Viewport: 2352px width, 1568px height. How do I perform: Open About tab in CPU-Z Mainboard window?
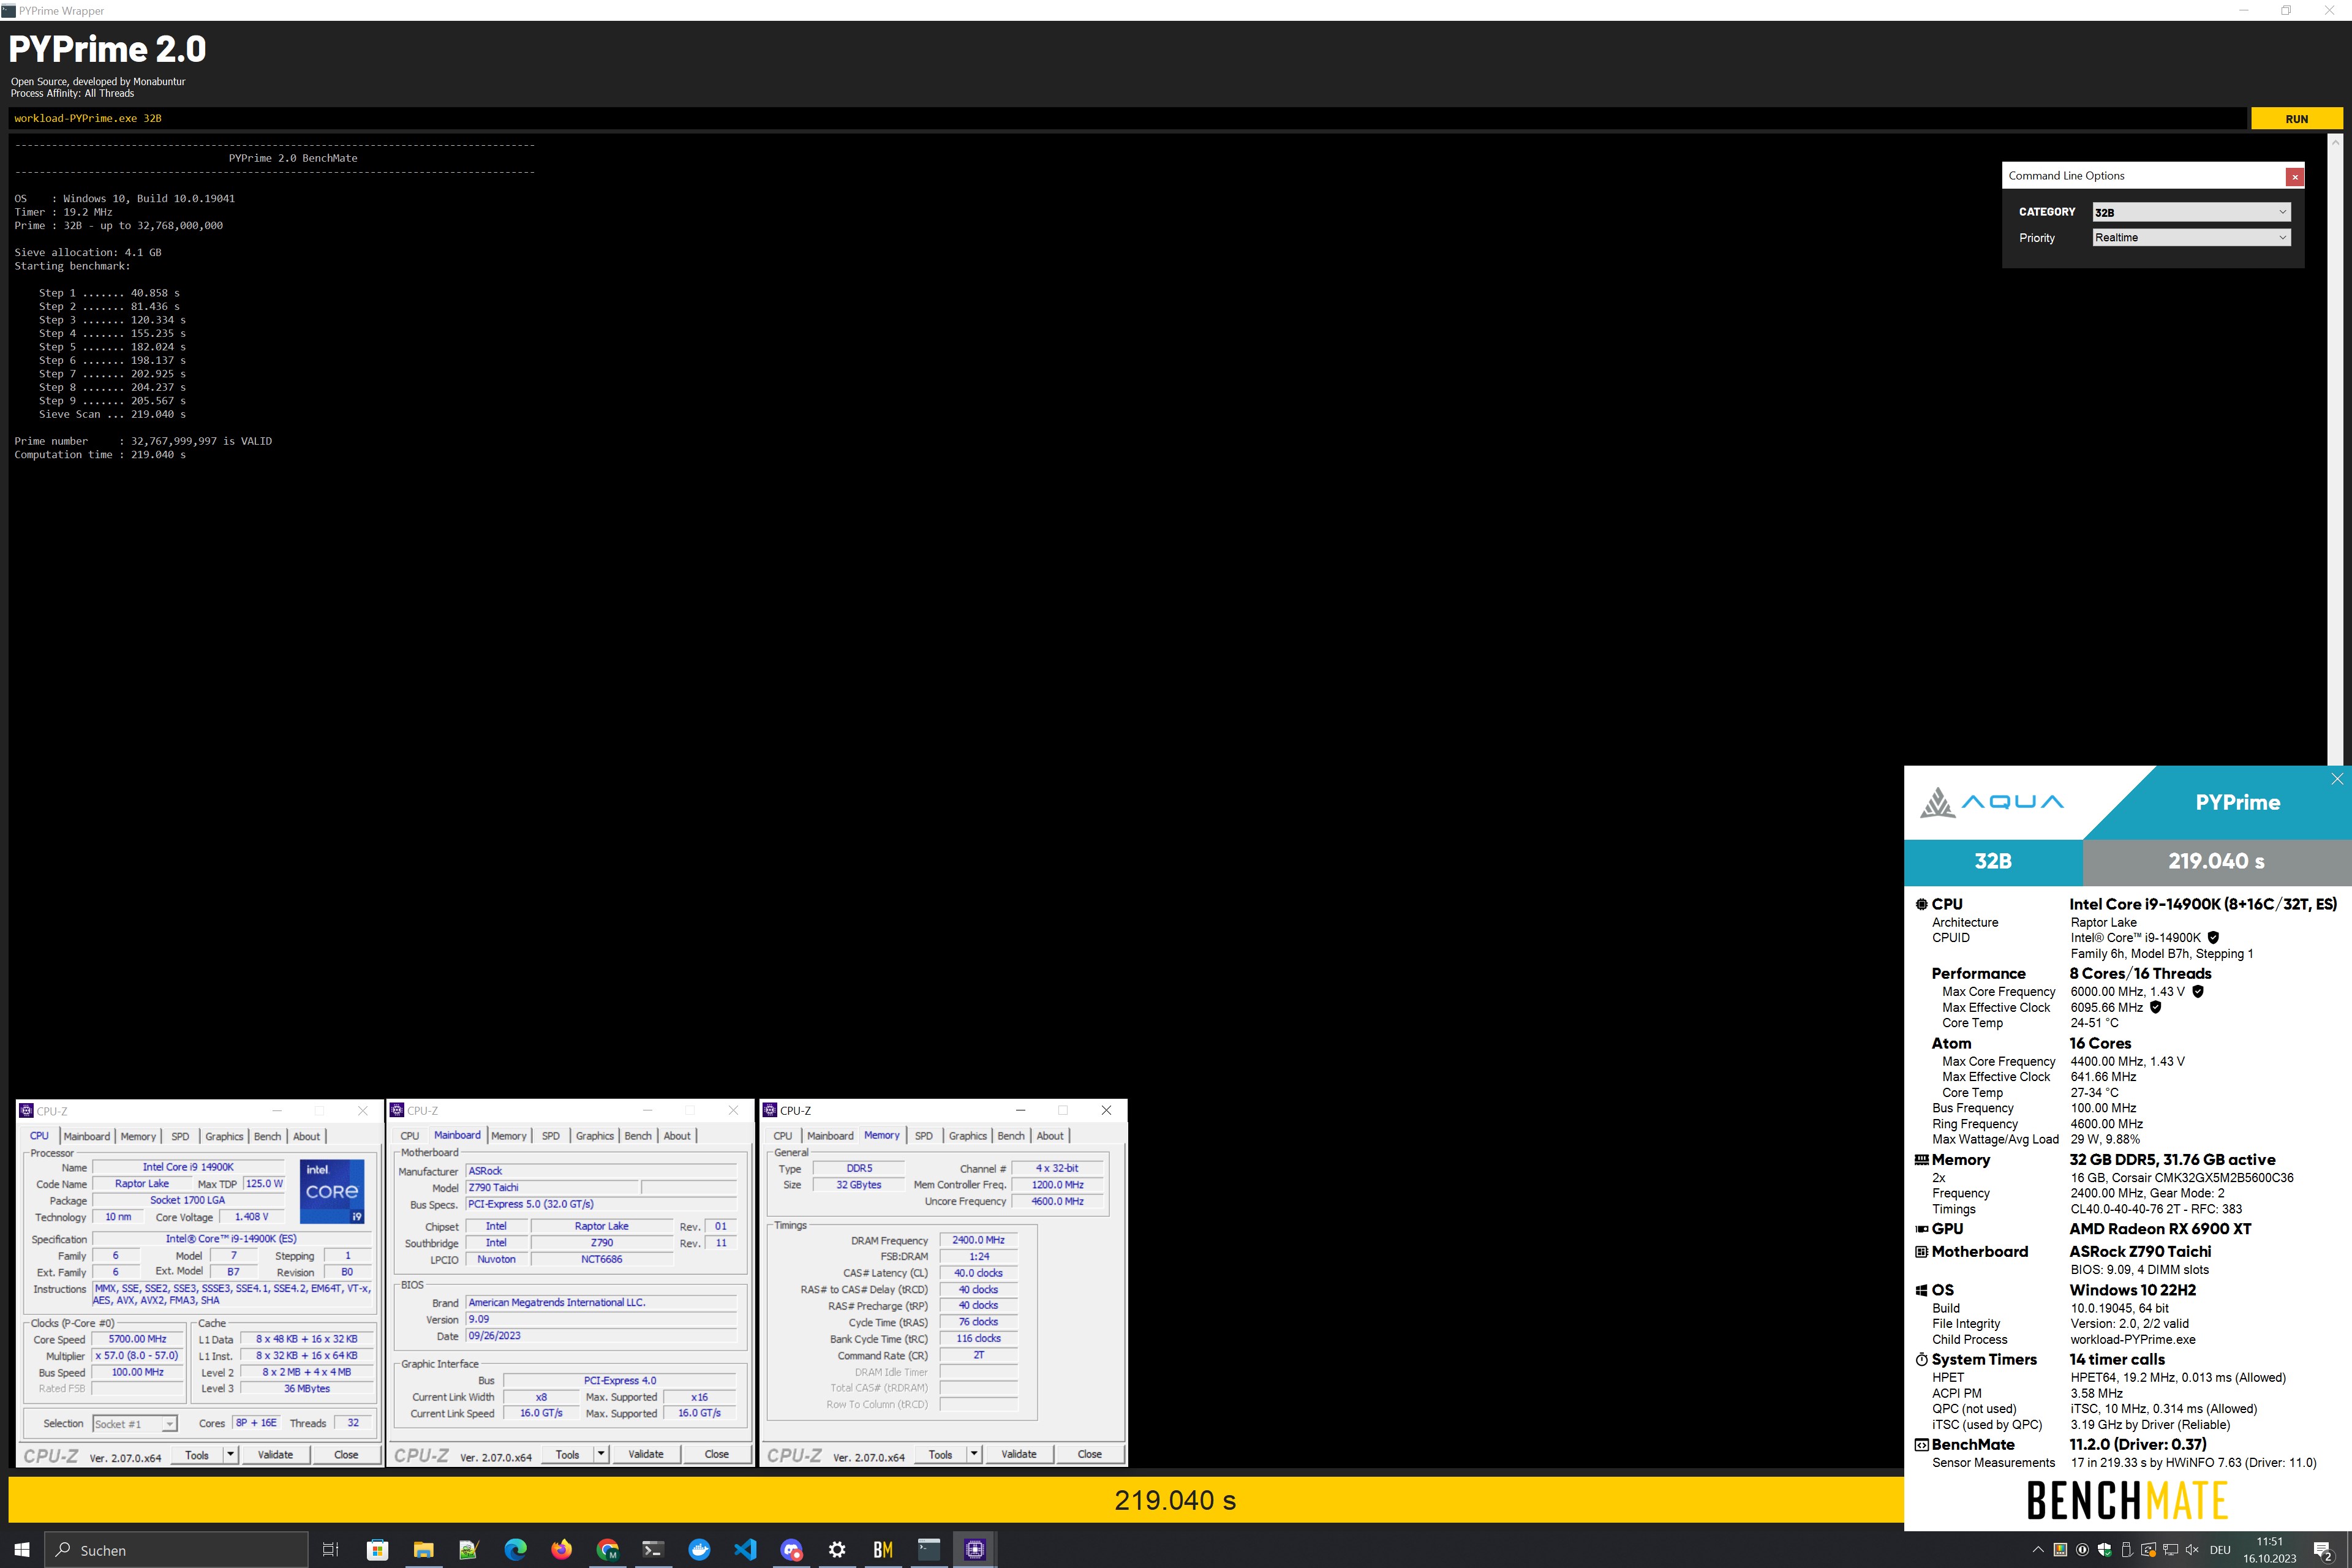click(677, 1136)
